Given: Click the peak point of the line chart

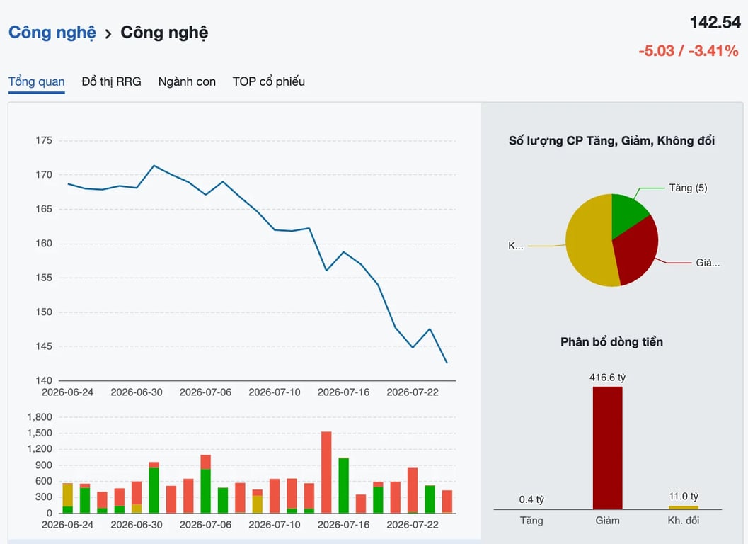Looking at the screenshot, I should pos(154,166).
